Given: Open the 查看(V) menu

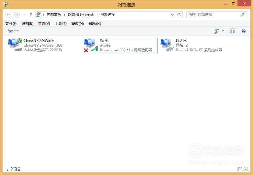Looking at the screenshot, I should [x=44, y=23].
